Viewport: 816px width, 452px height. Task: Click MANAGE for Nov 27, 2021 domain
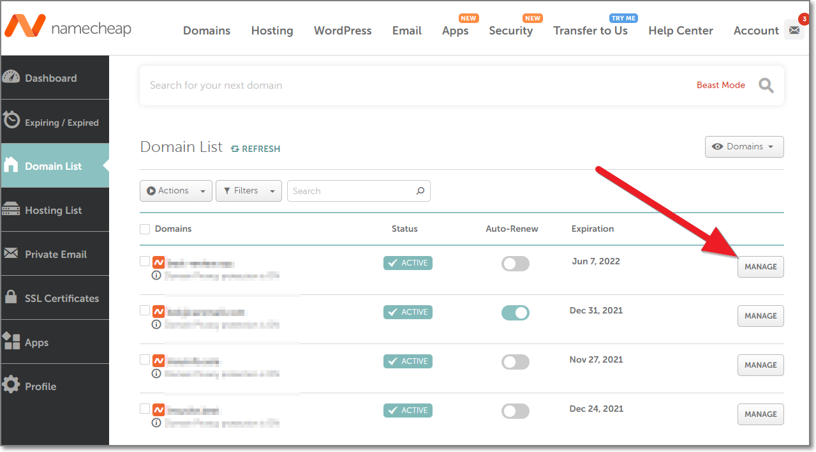[760, 365]
